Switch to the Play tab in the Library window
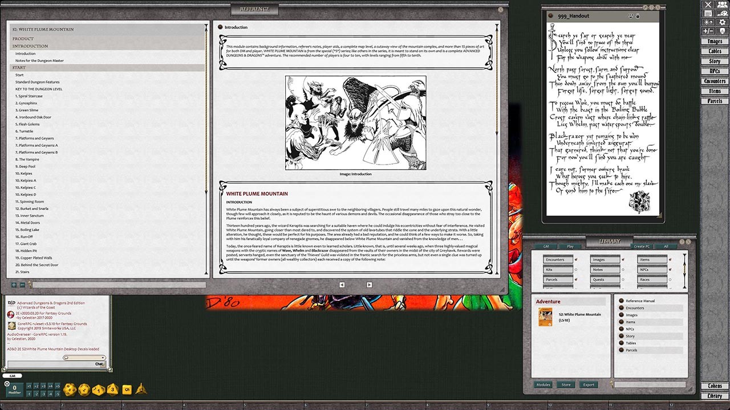 570,247
